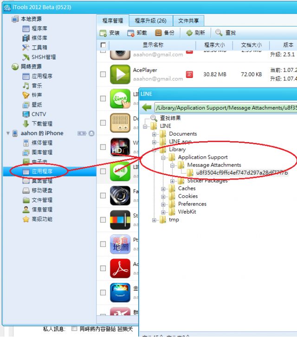Image resolution: width=297 pixels, height=337 pixels.
Task: Open SHSH管理 item
Action: (x=39, y=57)
